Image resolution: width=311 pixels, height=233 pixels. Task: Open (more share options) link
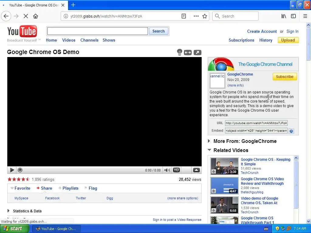point(183,198)
